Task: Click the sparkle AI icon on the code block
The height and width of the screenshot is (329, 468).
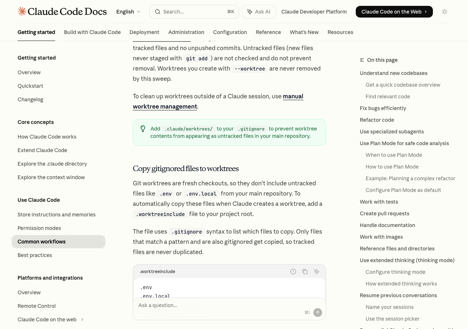Action: tap(317, 272)
